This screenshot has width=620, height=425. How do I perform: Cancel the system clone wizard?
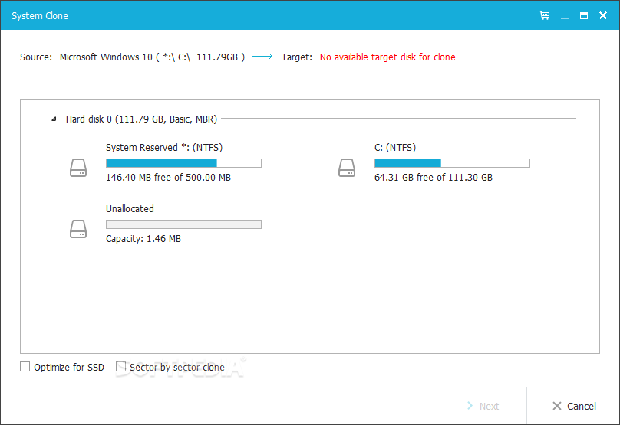coord(574,406)
